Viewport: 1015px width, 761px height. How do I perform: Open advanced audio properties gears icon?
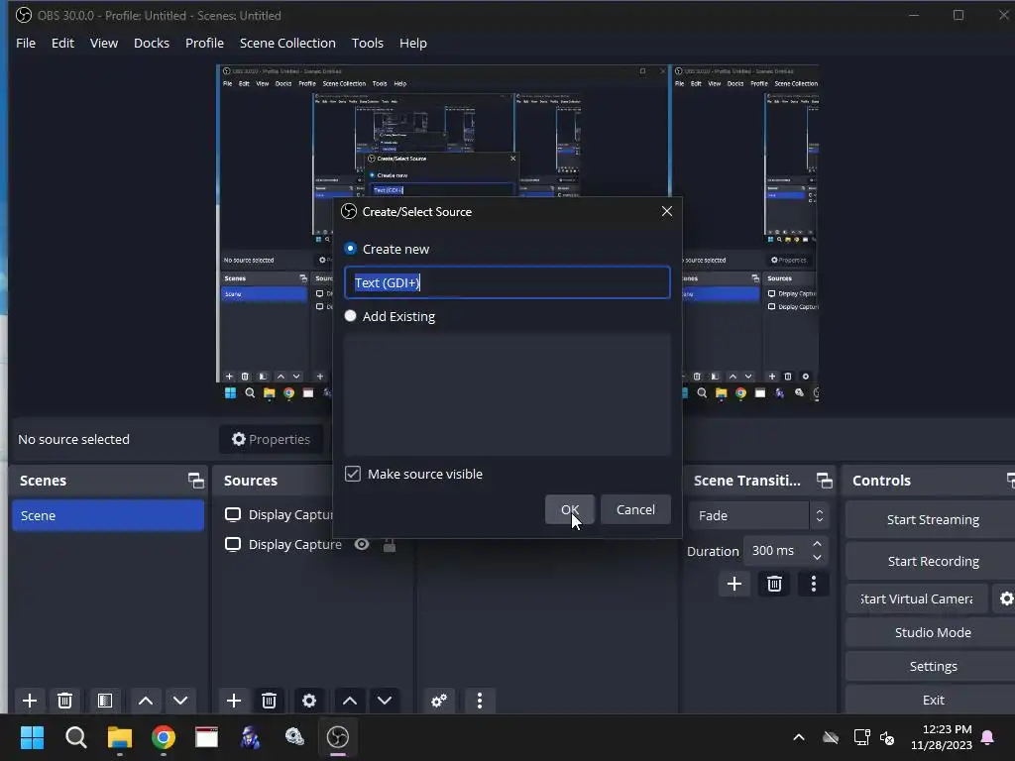pos(439,701)
